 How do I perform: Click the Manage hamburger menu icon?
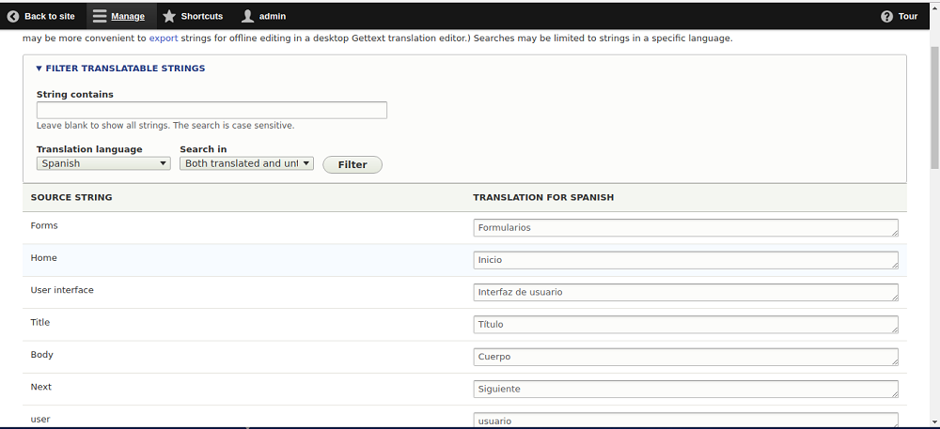(x=100, y=16)
